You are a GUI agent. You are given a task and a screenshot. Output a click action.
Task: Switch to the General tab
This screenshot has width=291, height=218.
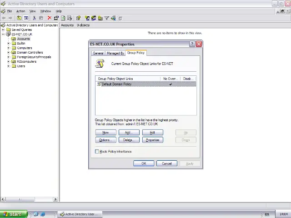click(98, 53)
